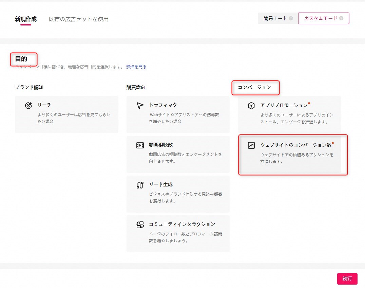This screenshot has height=288, width=365.
Task: Click the lead generation icon
Action: [140, 185]
